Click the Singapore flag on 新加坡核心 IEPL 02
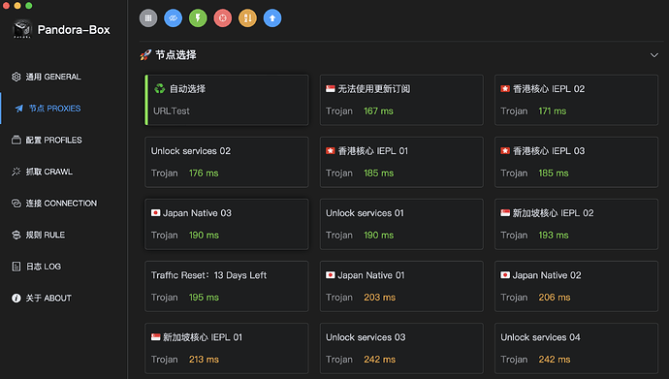 pyautogui.click(x=505, y=212)
